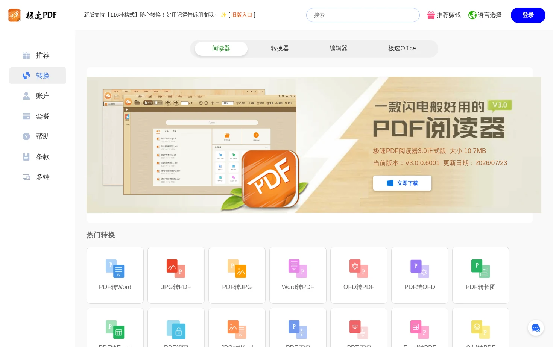Open 帮助 help page

[38, 136]
